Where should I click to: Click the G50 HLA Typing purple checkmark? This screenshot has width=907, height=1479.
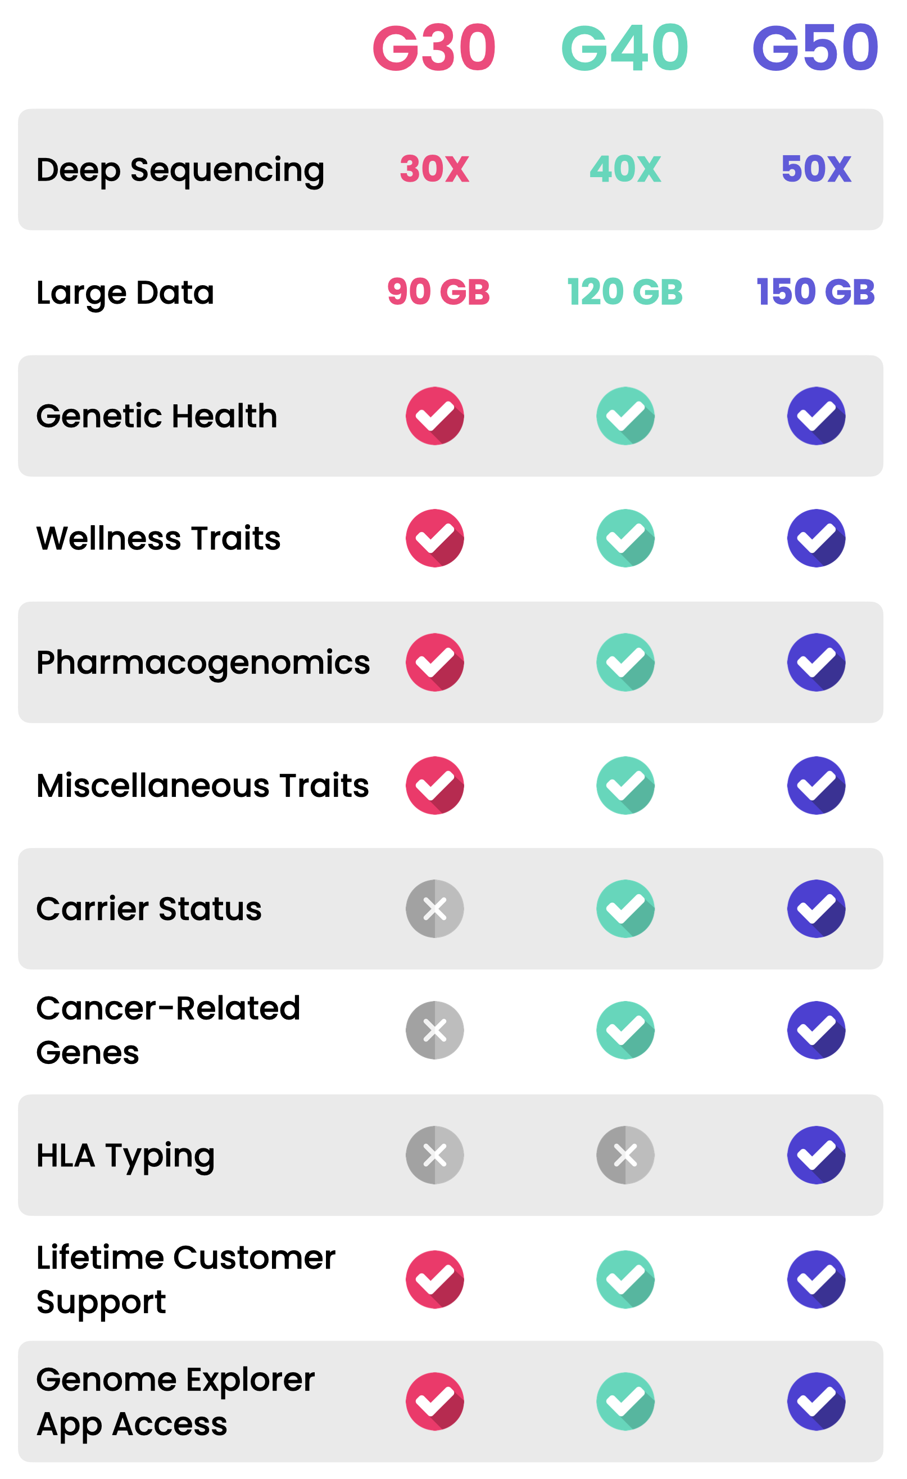tap(817, 1155)
